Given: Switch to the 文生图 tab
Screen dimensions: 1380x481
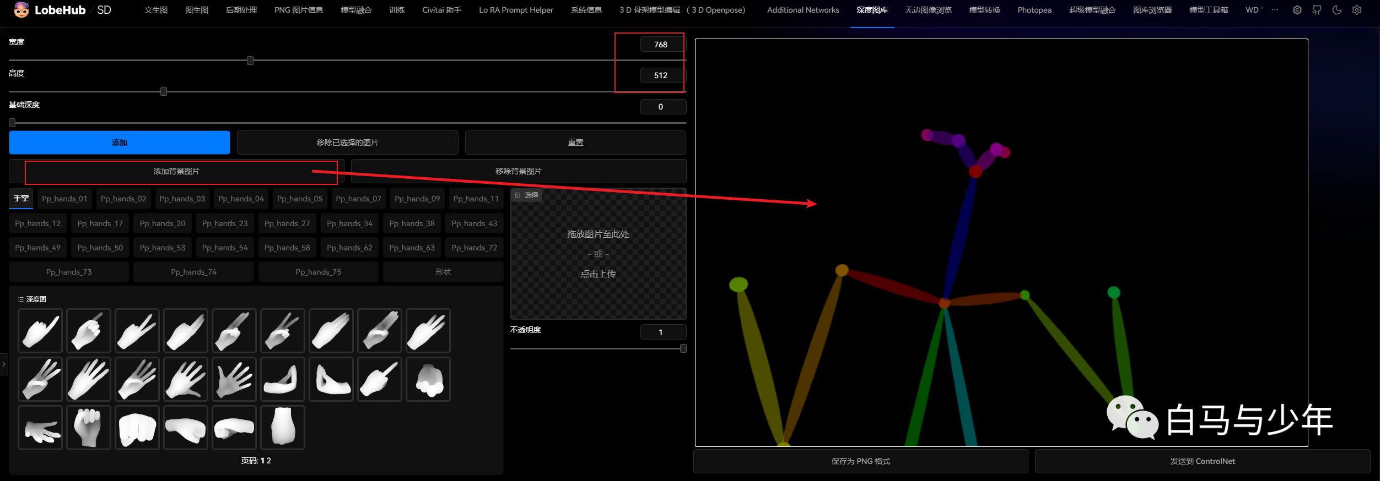Looking at the screenshot, I should (x=156, y=10).
